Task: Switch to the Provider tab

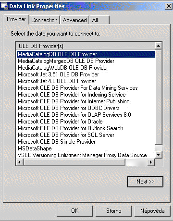Action: (x=16, y=20)
